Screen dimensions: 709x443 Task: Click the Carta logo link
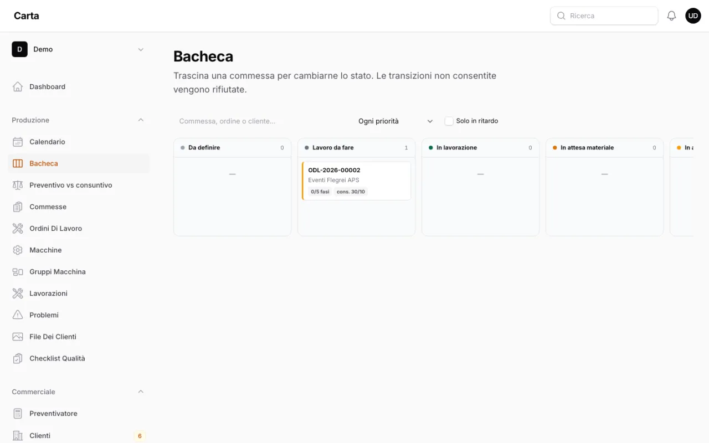click(27, 16)
